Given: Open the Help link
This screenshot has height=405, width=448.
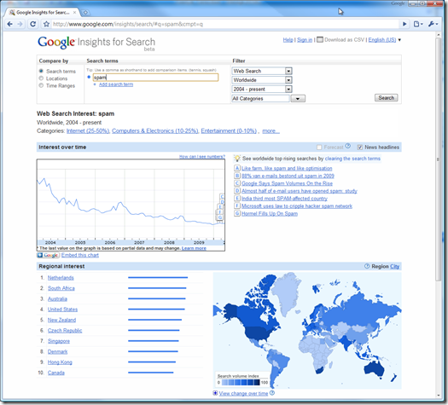Looking at the screenshot, I should 288,40.
